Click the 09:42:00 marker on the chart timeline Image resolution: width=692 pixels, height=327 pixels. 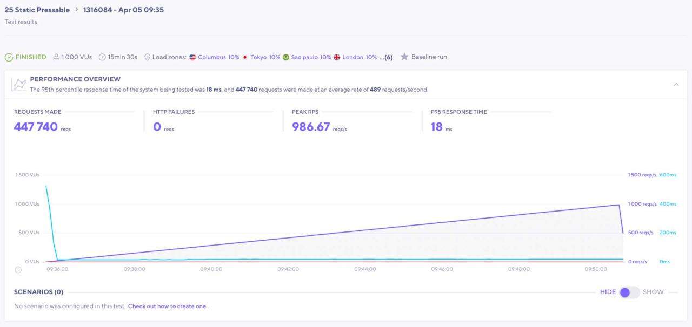[288, 269]
